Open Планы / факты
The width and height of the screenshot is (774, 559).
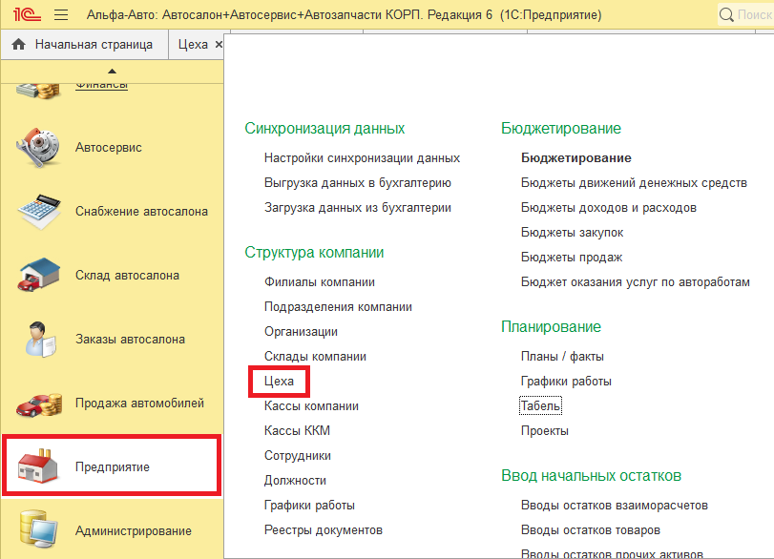click(562, 356)
